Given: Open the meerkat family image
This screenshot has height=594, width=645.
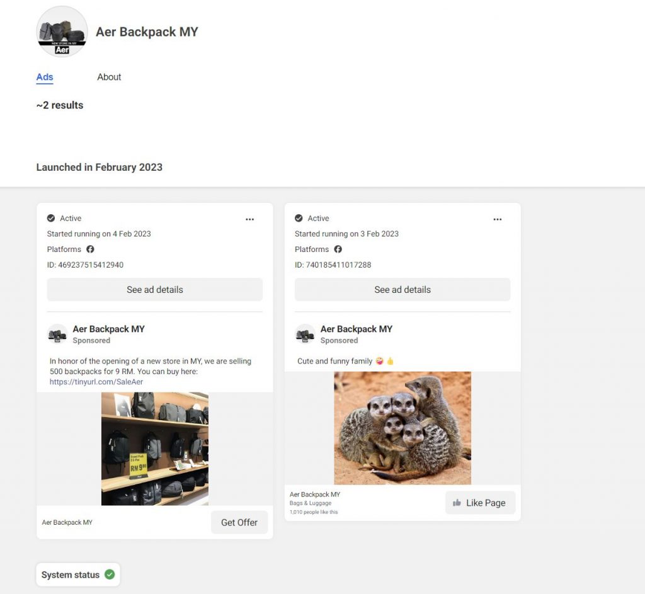Looking at the screenshot, I should coord(402,428).
